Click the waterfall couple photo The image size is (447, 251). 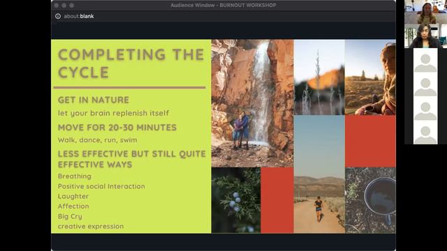click(x=252, y=103)
